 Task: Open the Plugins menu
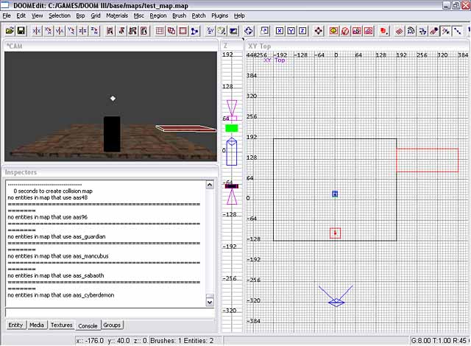coord(219,15)
